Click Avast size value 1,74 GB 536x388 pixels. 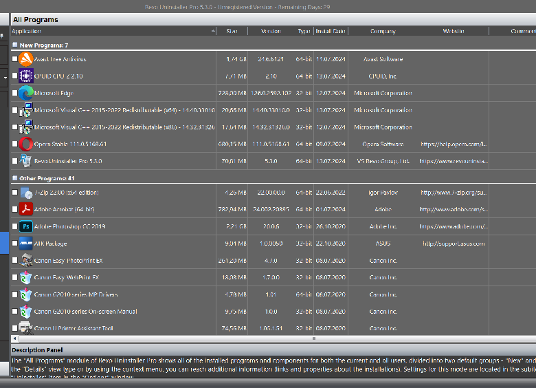[x=236, y=59]
